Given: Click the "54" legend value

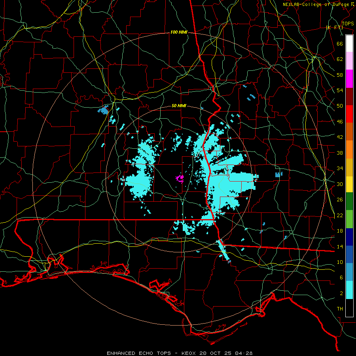Looking at the screenshot, I should (x=340, y=90).
